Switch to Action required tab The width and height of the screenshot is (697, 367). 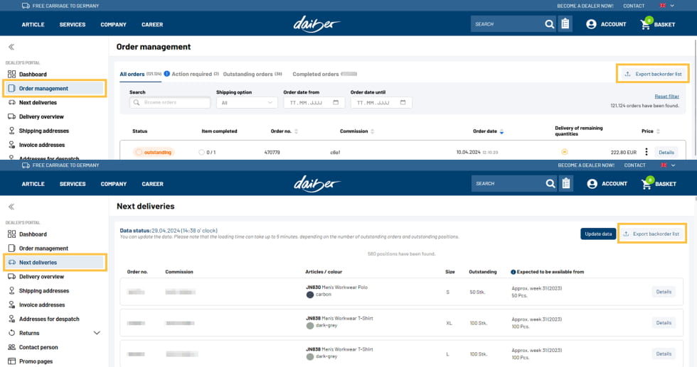pos(195,74)
